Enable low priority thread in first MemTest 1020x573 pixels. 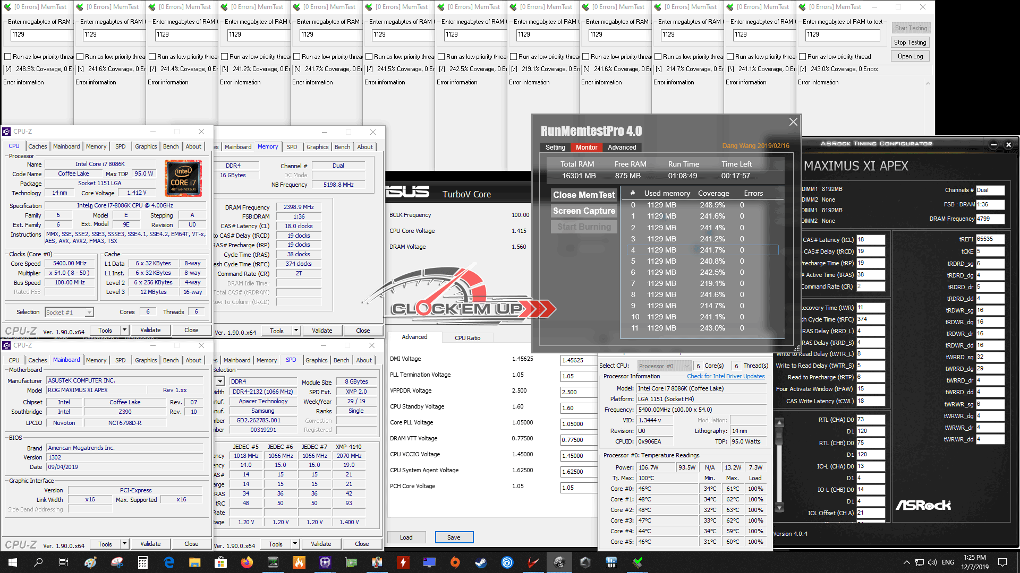click(x=8, y=57)
